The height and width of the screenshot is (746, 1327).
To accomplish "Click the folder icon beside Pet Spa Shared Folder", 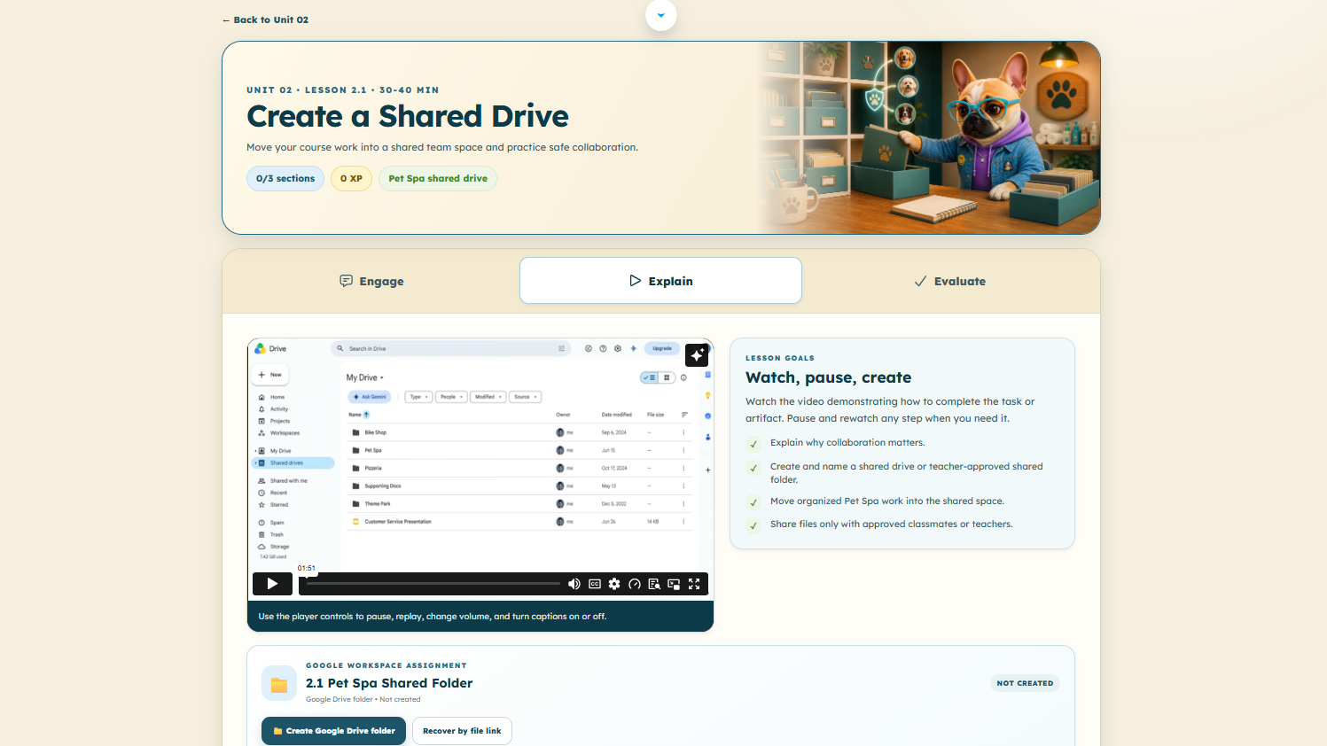I will (279, 683).
